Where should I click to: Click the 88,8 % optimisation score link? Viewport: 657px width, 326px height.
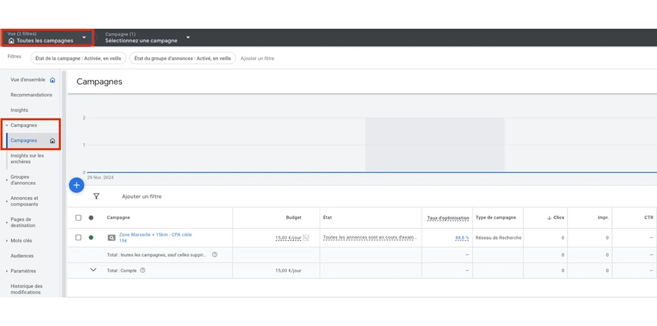click(x=462, y=238)
